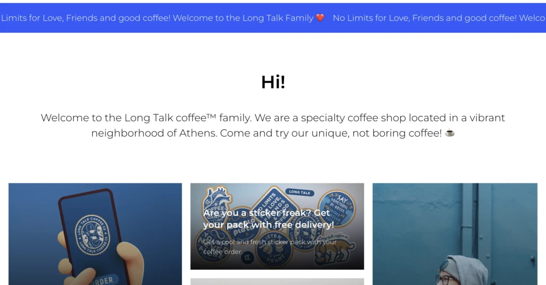Click the dog sticker in sticker pack image
This screenshot has height=285, width=546.
[334, 250]
